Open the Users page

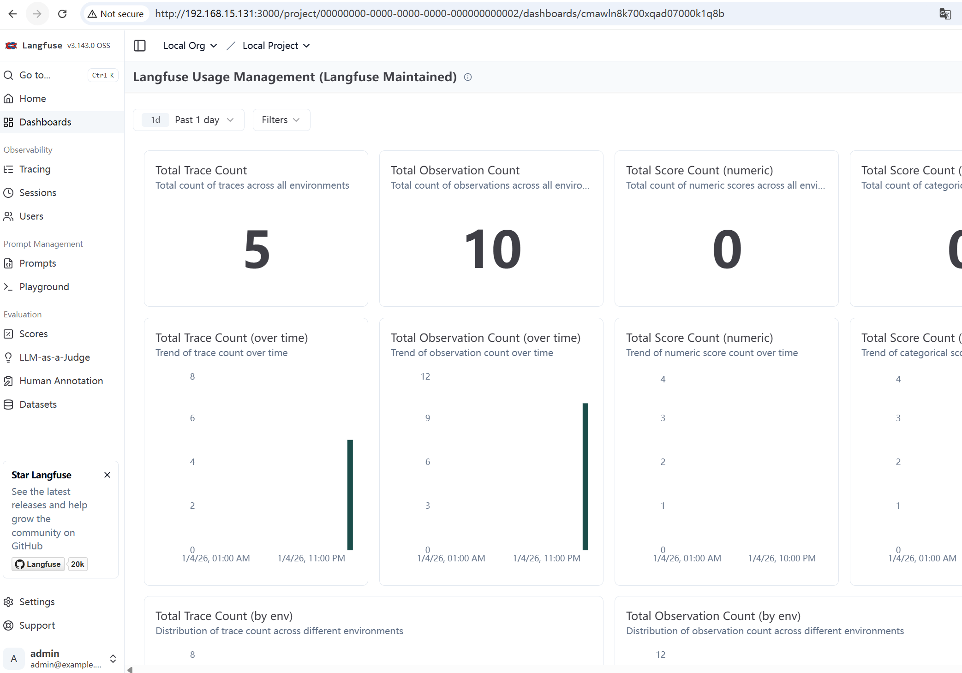(x=31, y=216)
